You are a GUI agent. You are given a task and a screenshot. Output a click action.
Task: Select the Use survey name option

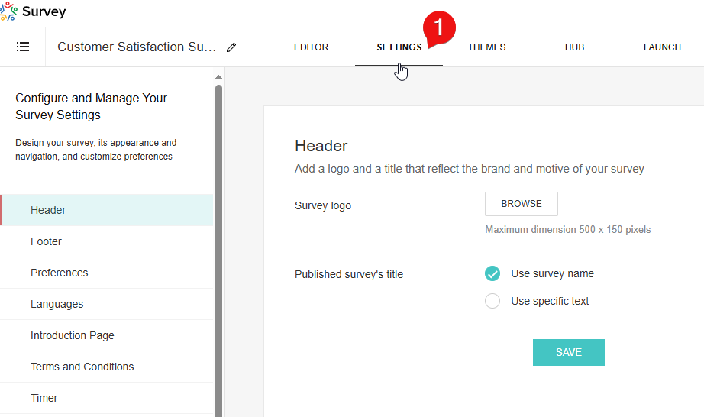pyautogui.click(x=492, y=273)
